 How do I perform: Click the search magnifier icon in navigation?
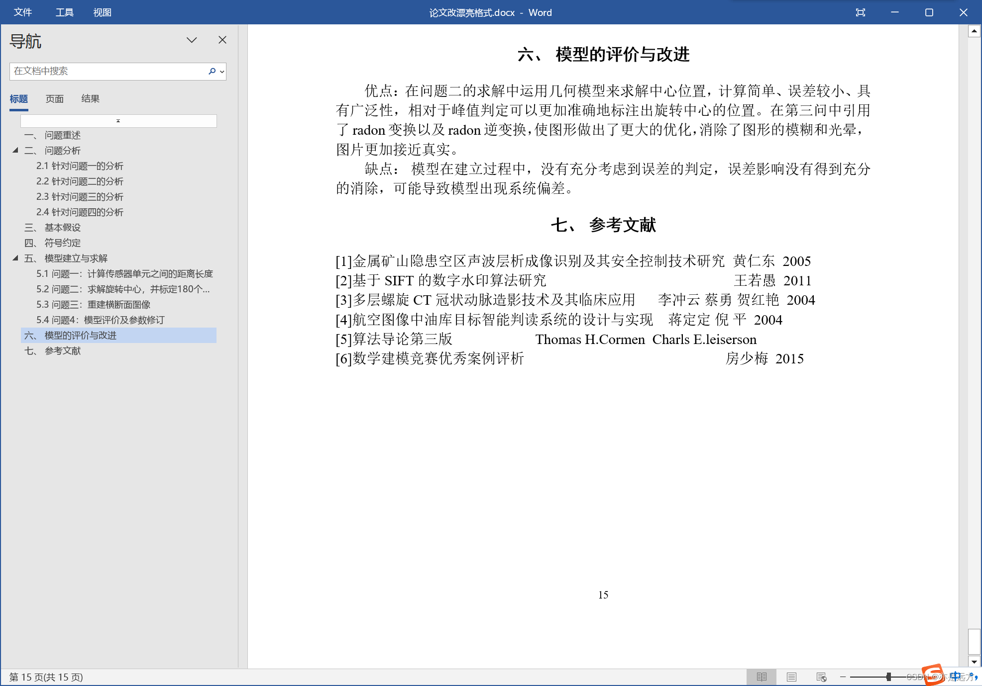coord(212,71)
